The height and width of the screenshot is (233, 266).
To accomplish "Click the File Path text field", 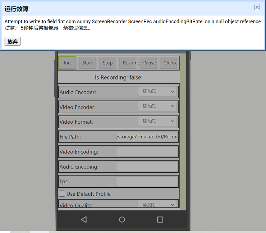I will pyautogui.click(x=147, y=136).
